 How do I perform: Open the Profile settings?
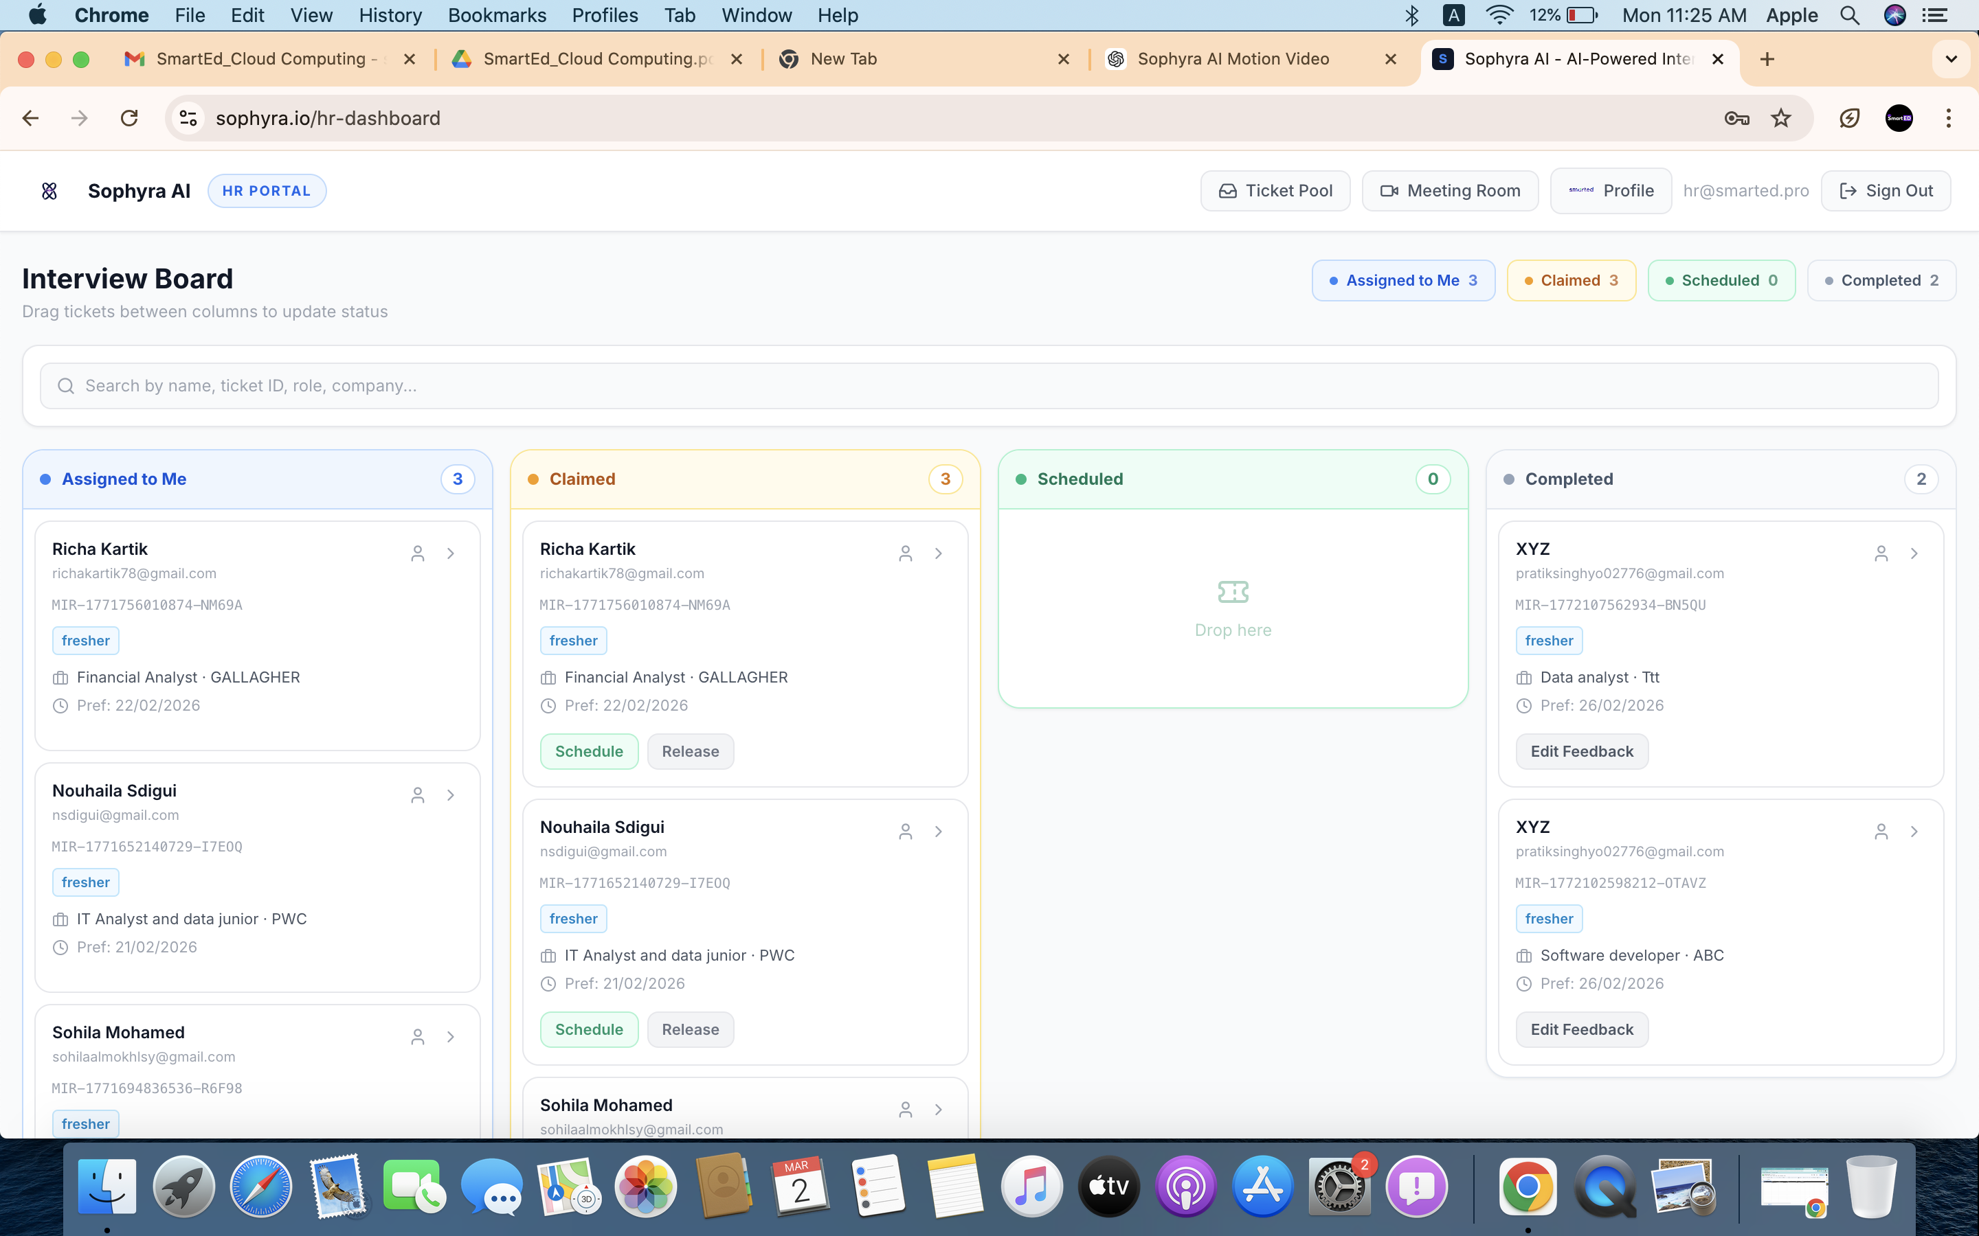[1609, 190]
